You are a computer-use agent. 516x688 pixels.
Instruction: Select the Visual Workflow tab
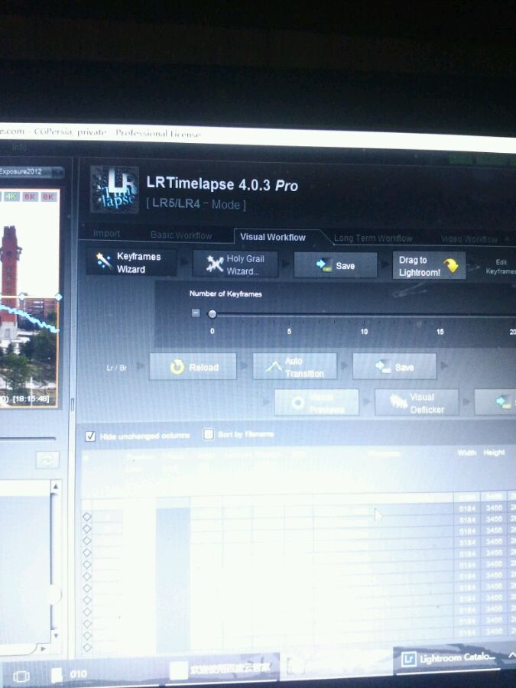pyautogui.click(x=272, y=237)
